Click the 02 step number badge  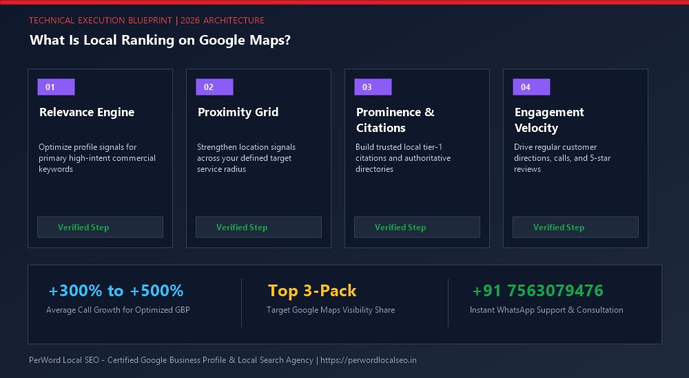tap(214, 87)
